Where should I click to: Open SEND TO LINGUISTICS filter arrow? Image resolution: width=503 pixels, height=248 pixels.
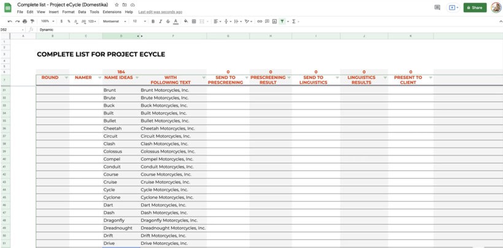pyautogui.click(x=337, y=78)
